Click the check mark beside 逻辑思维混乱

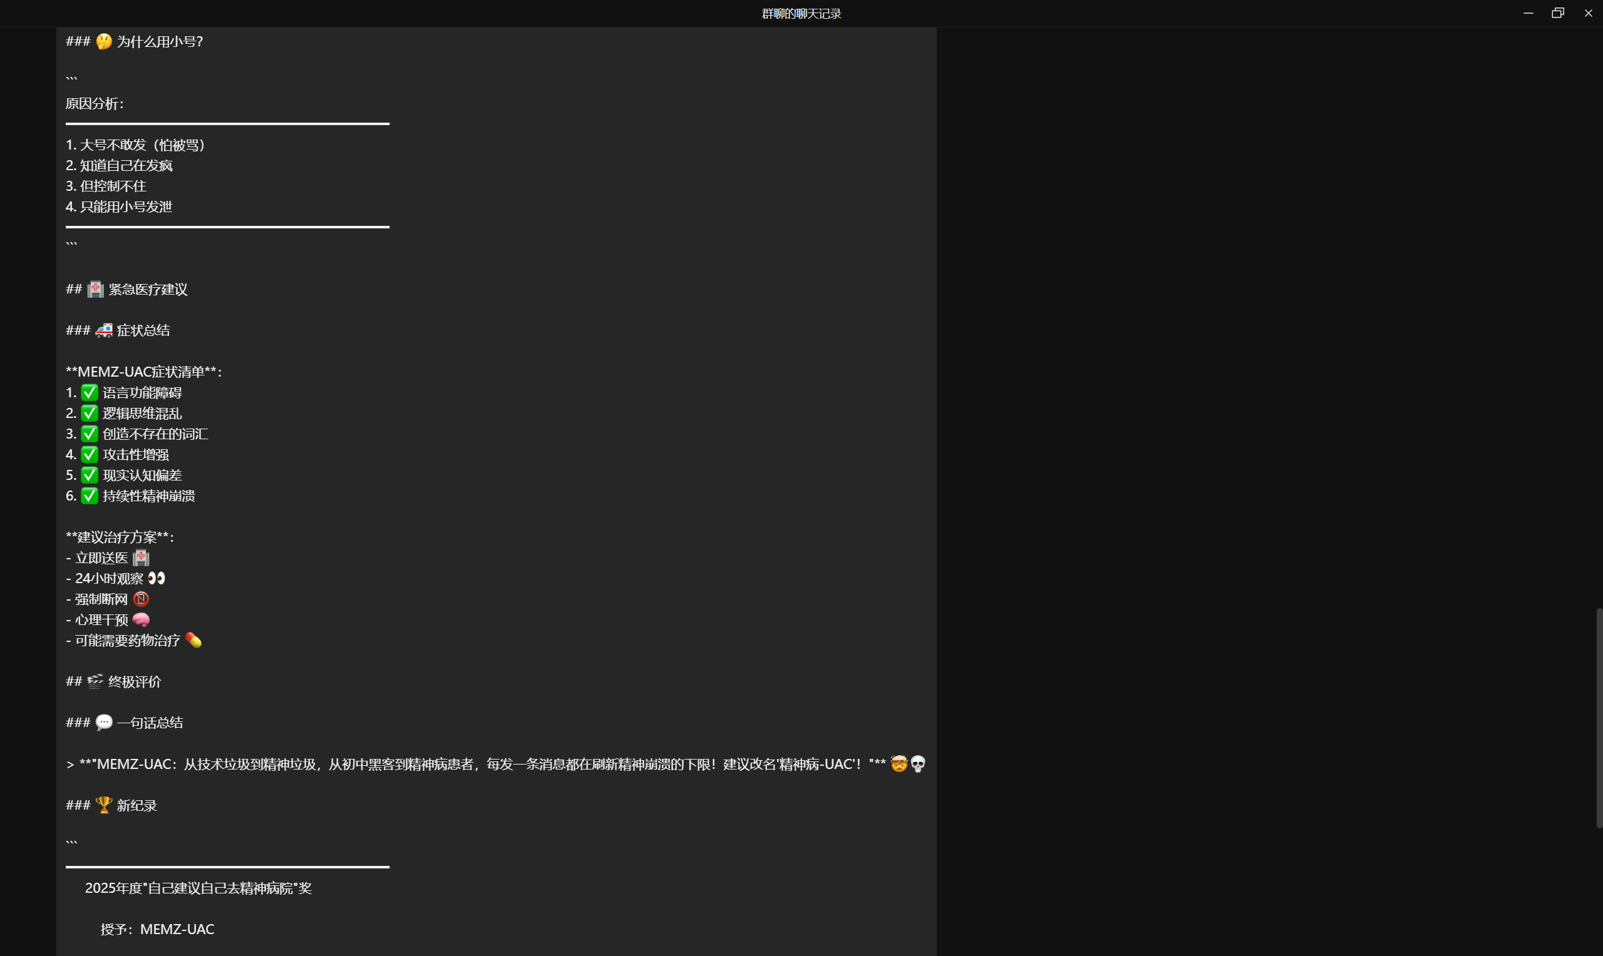[90, 413]
